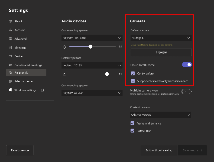Enable Multiple camera view switch
Image resolution: width=214 pixels, height=162 pixels.
click(x=186, y=92)
